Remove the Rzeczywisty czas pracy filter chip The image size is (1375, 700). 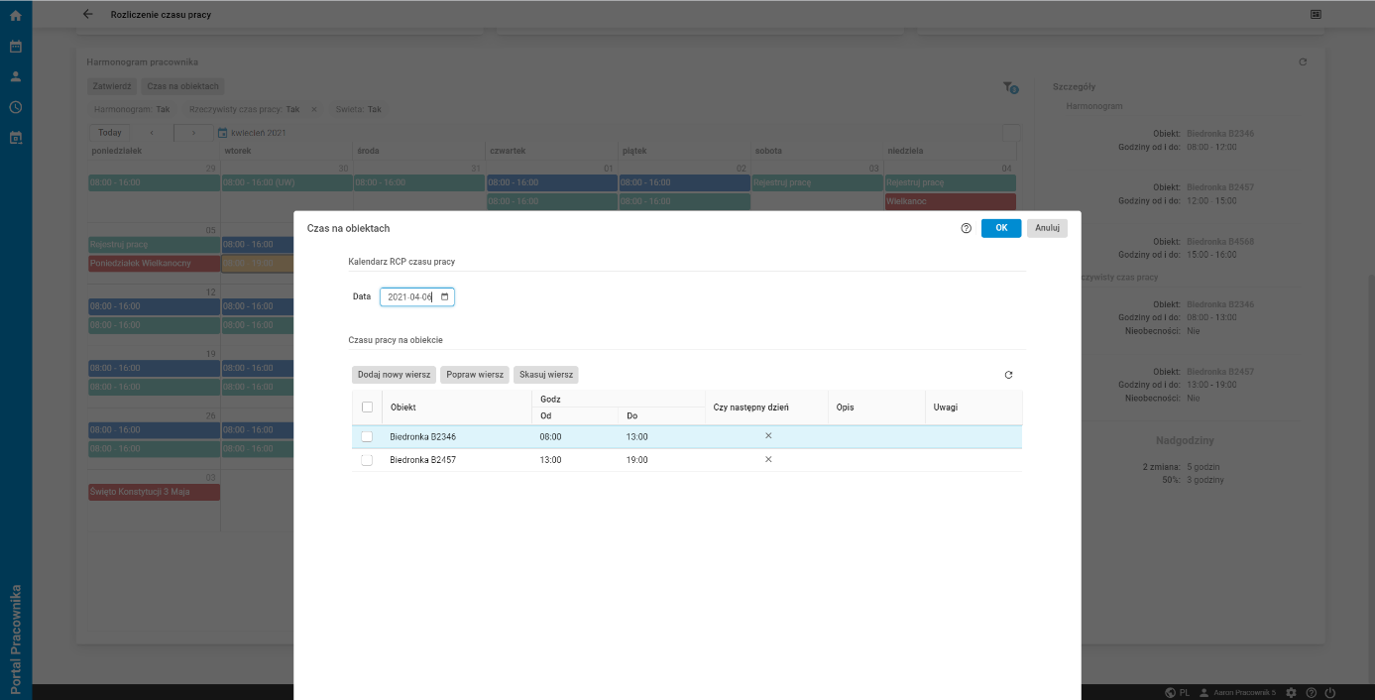point(314,109)
